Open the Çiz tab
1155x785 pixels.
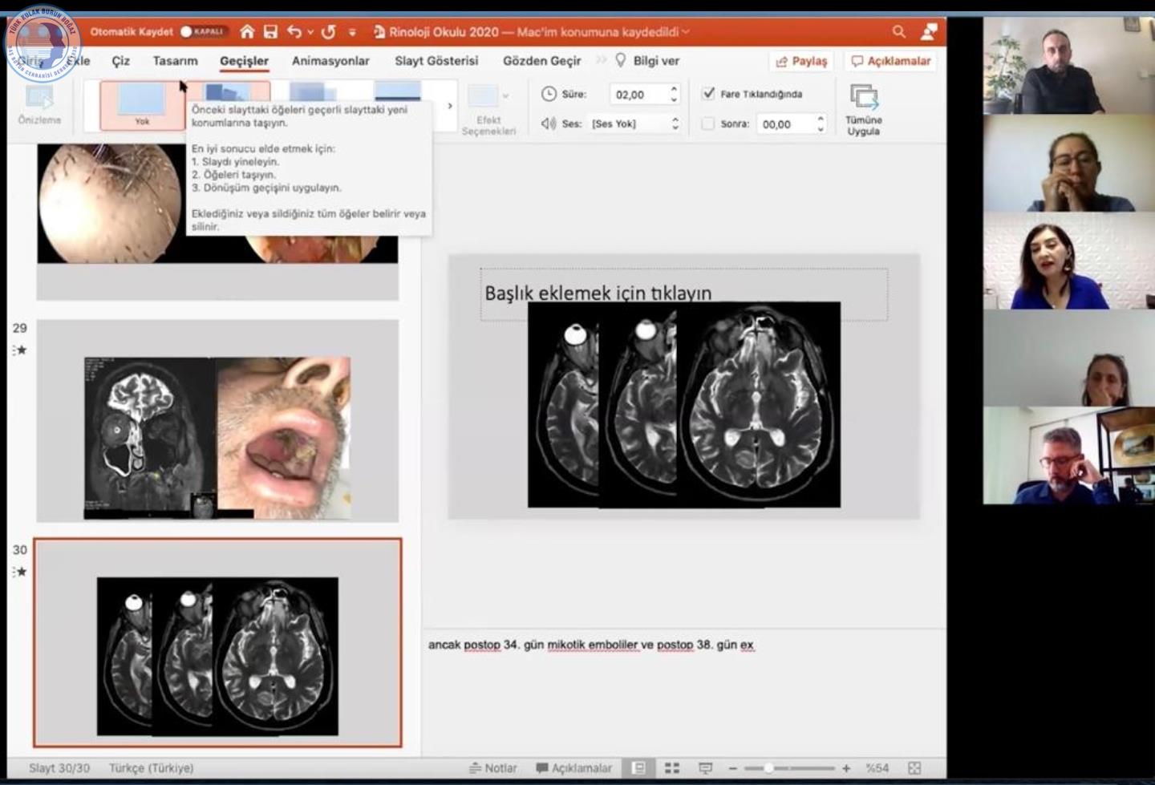pyautogui.click(x=120, y=61)
